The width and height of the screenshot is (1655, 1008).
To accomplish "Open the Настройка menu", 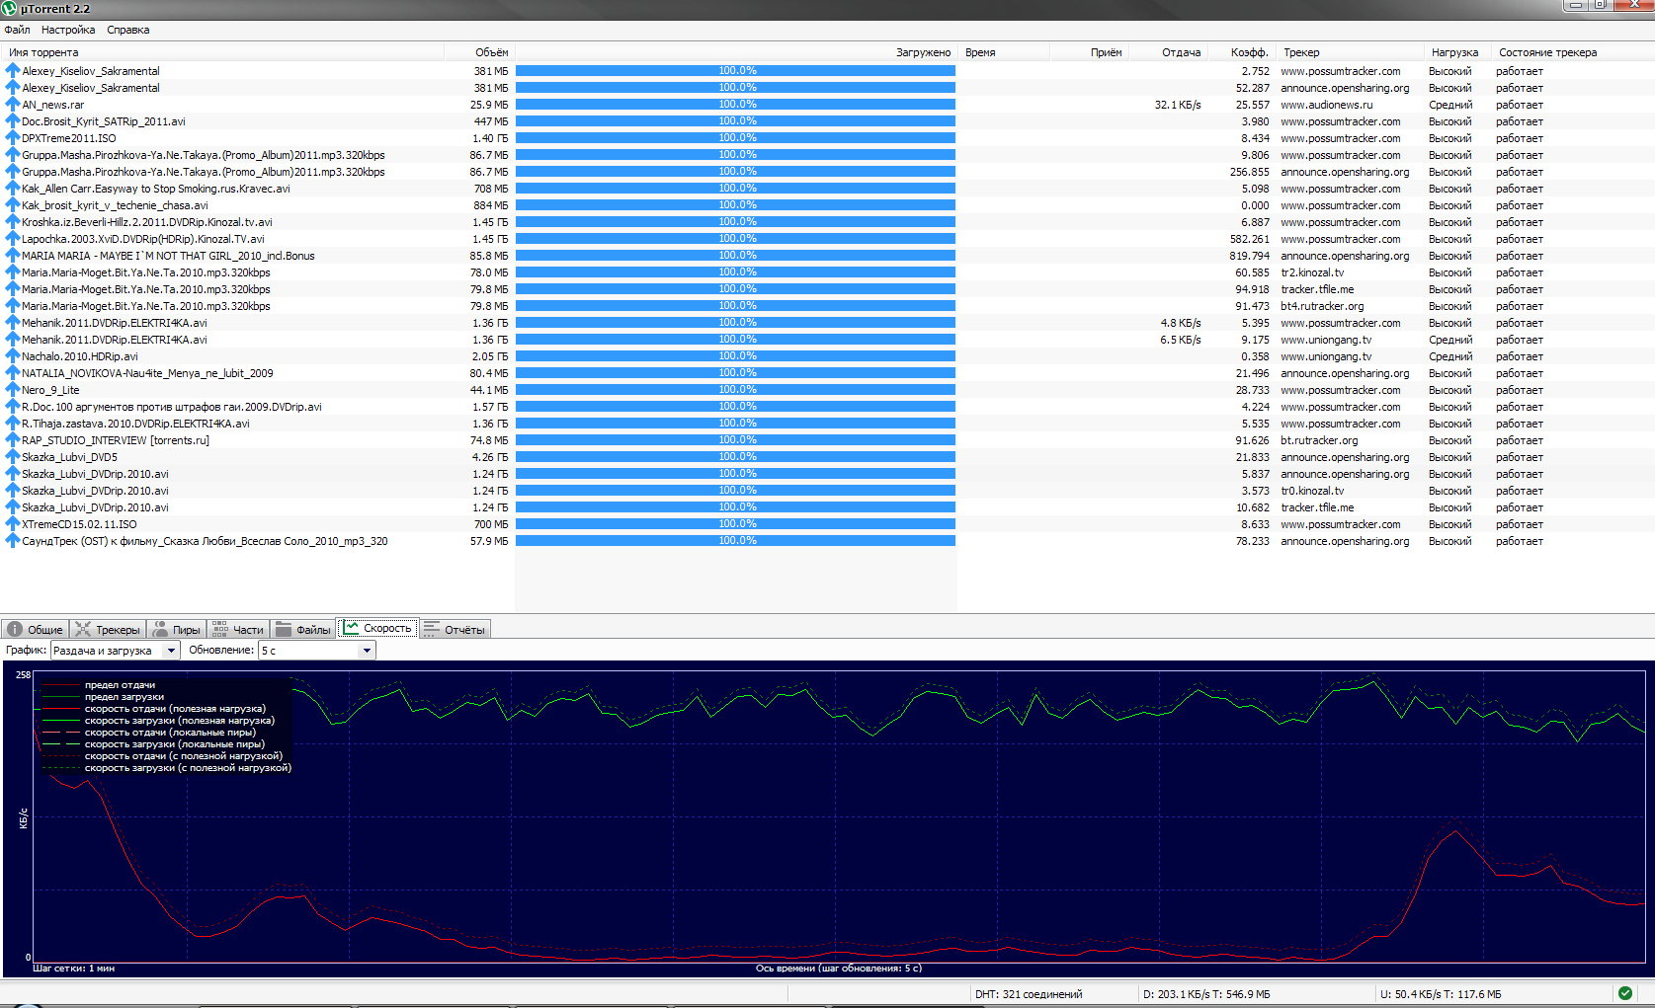I will (68, 30).
